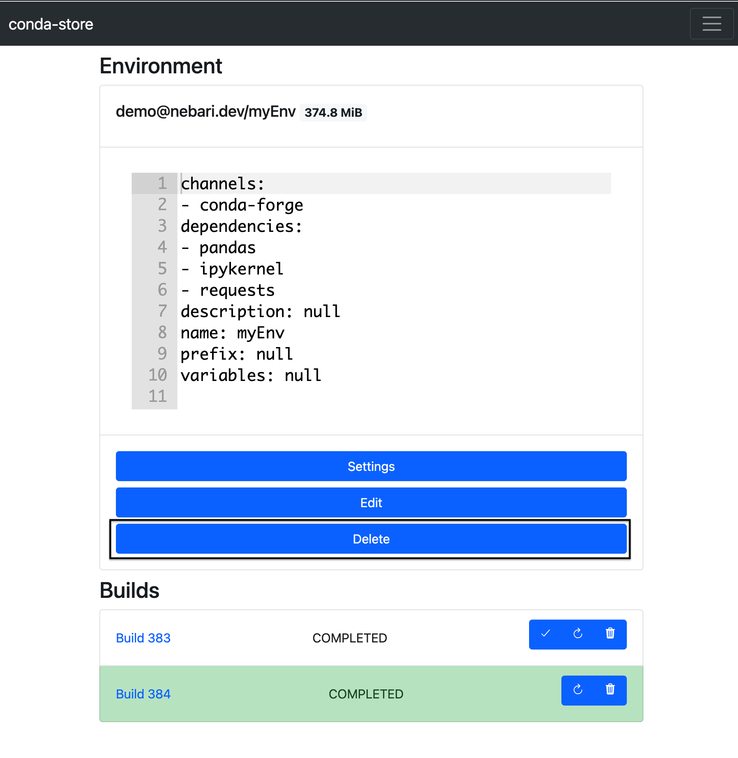Screen dimensions: 738x758
Task: Mark Build 383 as current with checkmark
Action: [x=545, y=634]
